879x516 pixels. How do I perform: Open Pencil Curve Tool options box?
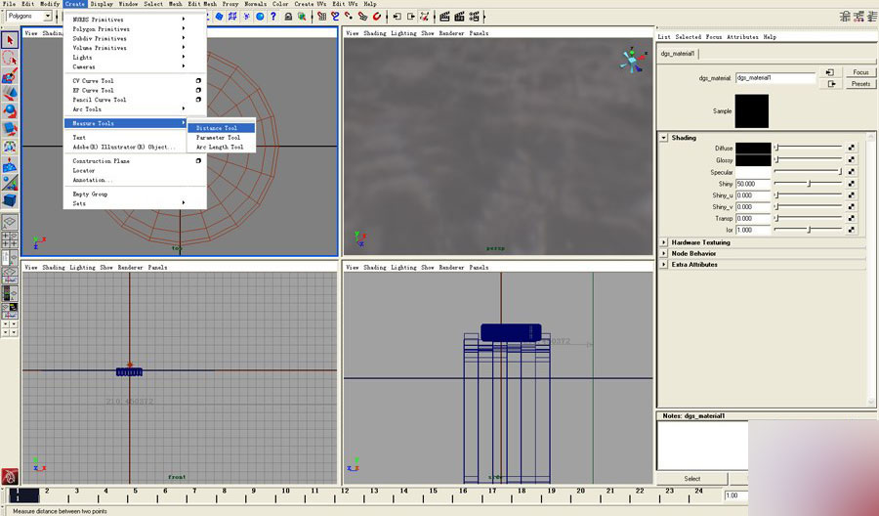point(198,100)
